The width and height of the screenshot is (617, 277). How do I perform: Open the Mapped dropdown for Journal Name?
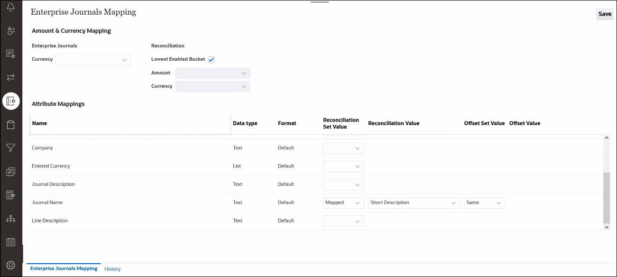(343, 203)
